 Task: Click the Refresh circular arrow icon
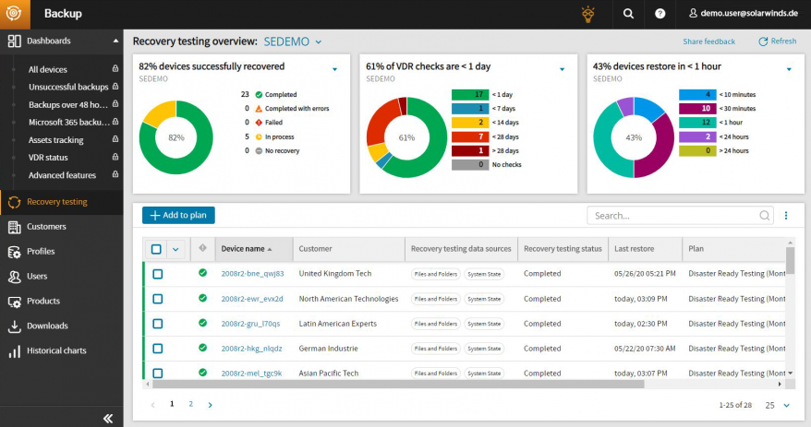763,42
